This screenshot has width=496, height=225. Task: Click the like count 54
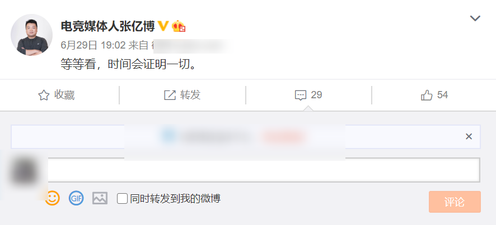click(443, 95)
